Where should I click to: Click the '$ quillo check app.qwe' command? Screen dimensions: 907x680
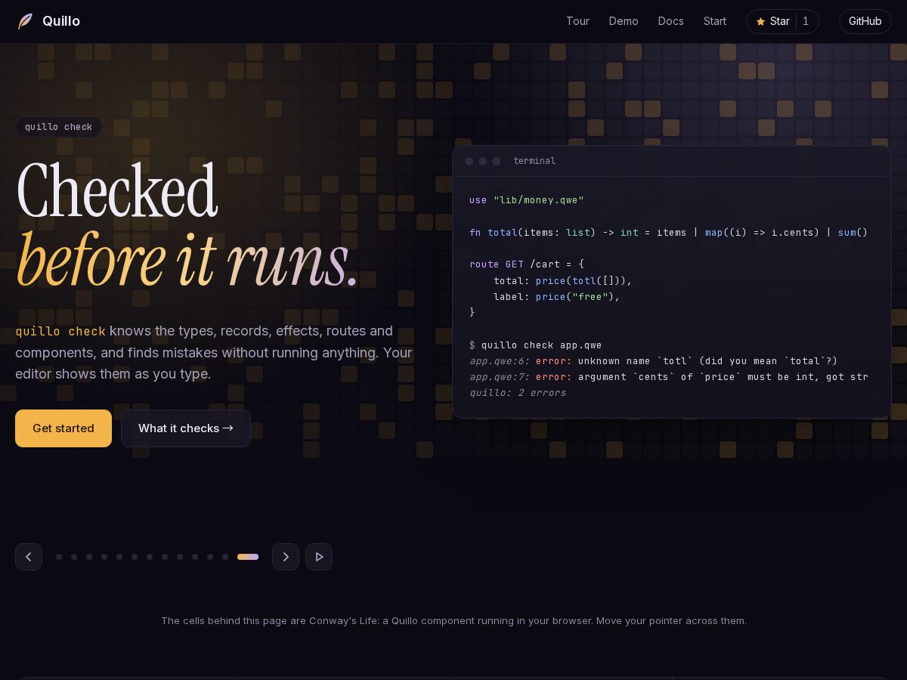click(x=535, y=345)
